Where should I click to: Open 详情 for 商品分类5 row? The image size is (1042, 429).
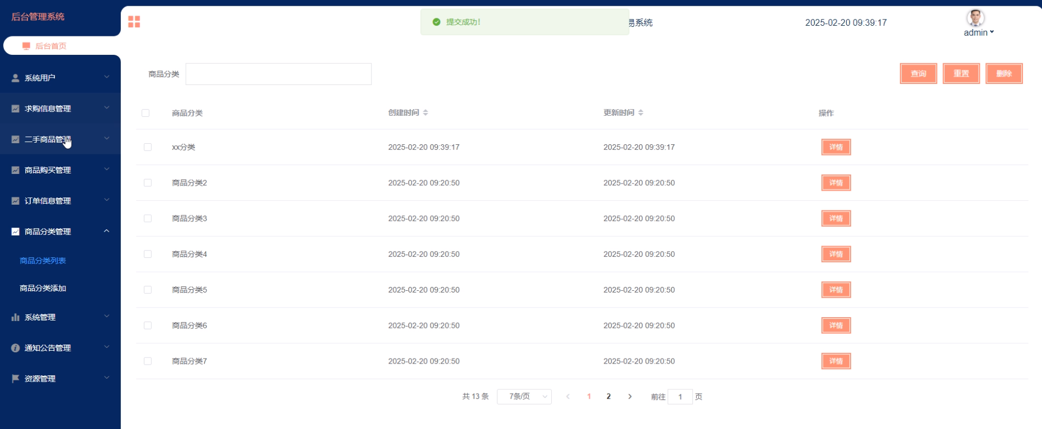tap(836, 290)
